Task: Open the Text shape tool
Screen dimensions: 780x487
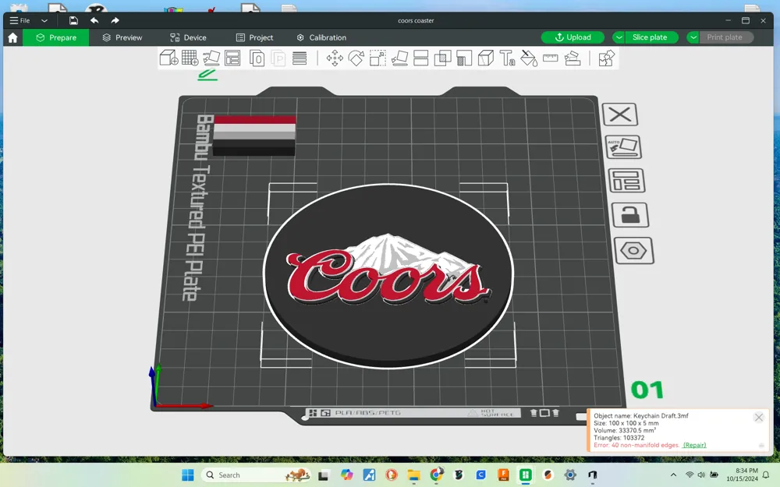Action: tap(507, 58)
